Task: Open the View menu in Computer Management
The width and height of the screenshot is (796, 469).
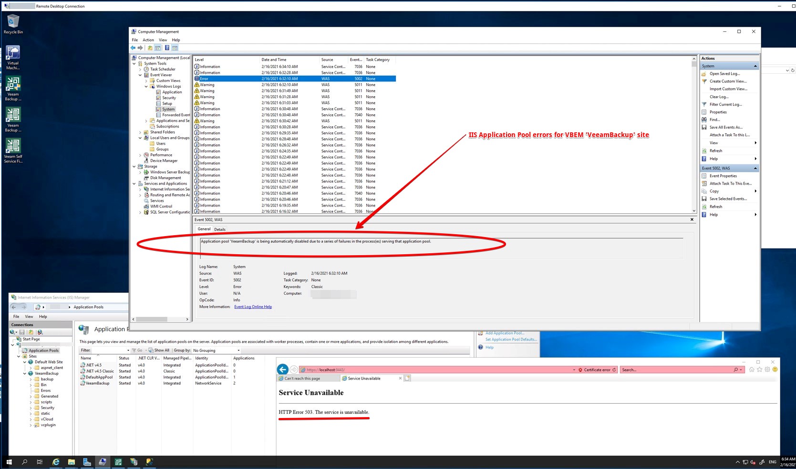Action: pyautogui.click(x=163, y=40)
